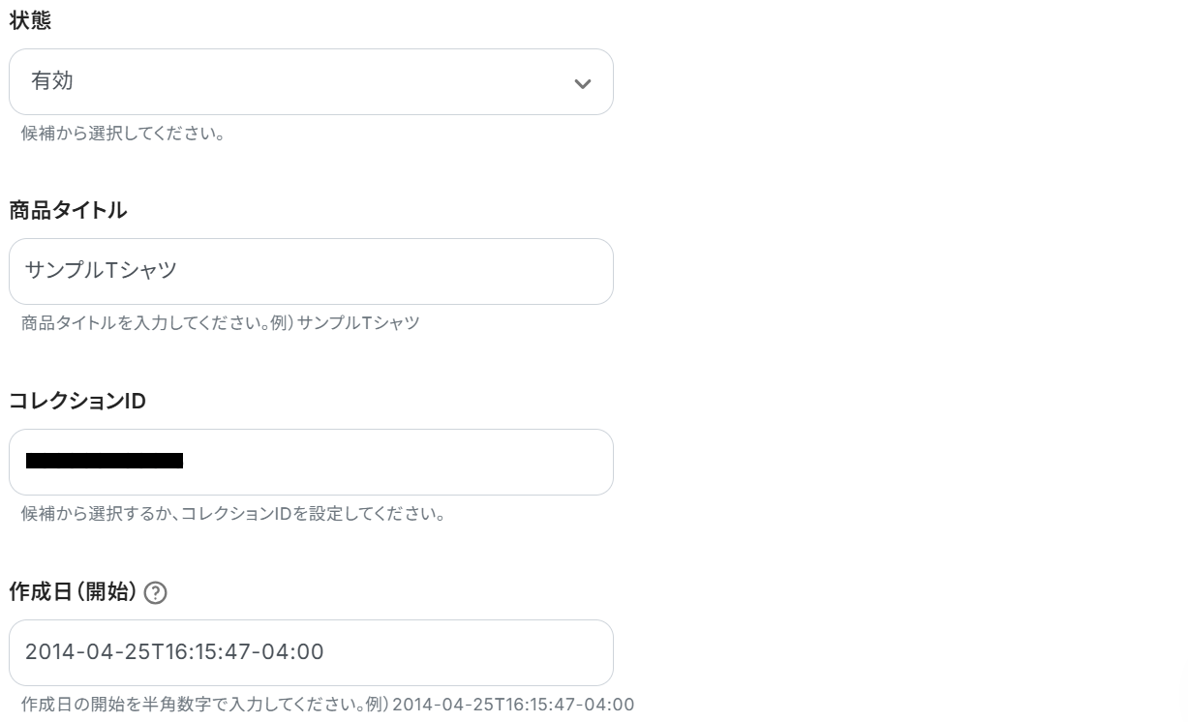Click the help icon beside 作成日(開始)

[x=155, y=593]
